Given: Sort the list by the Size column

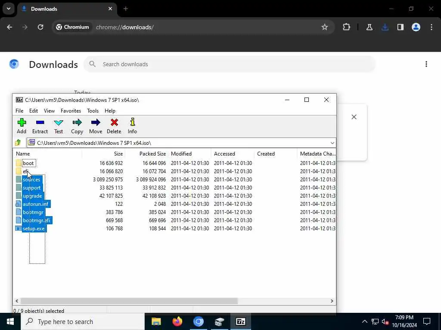Looking at the screenshot, I should [x=103, y=154].
